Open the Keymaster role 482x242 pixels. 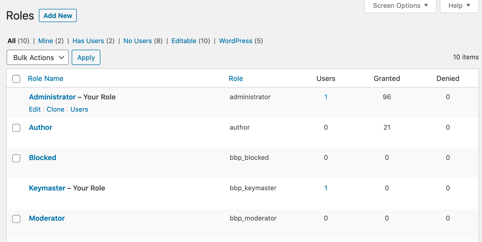click(x=47, y=188)
